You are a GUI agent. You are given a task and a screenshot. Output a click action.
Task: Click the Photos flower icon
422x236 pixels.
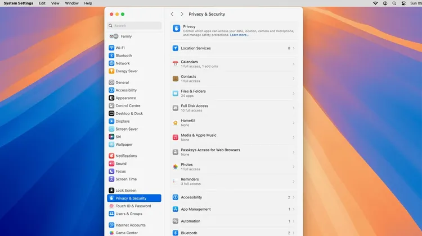[176, 167]
